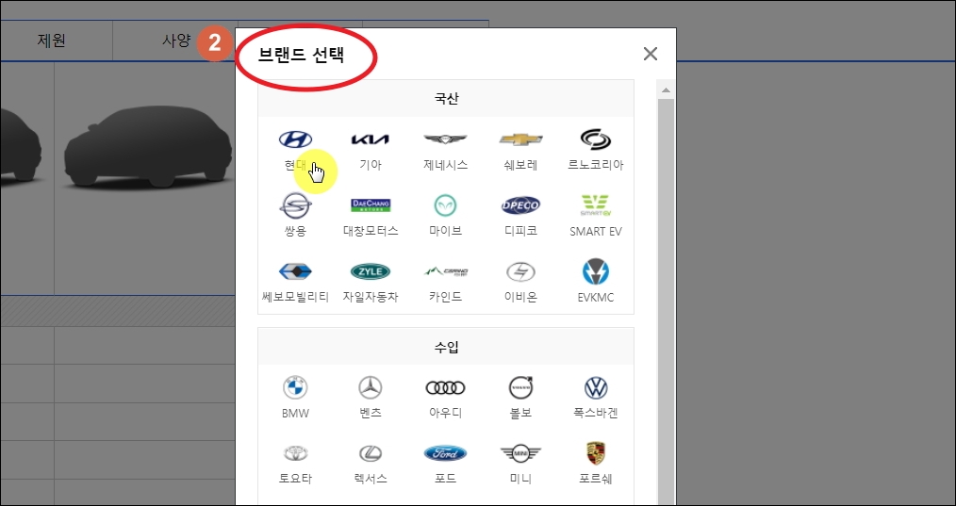Viewport: 956px width, 506px height.
Task: Click the 렉서스 brand name label
Action: point(371,479)
